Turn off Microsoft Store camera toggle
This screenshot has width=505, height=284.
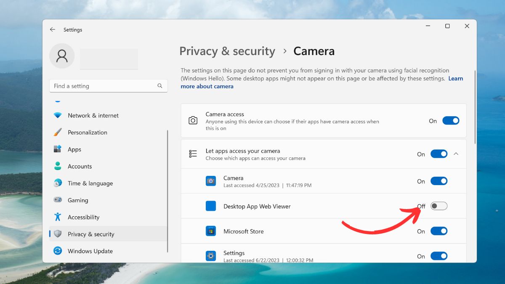[x=439, y=231]
